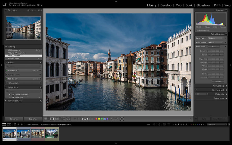Toggle the Original Photo checkbox
The width and height of the screenshot is (232, 145).
point(196,30)
